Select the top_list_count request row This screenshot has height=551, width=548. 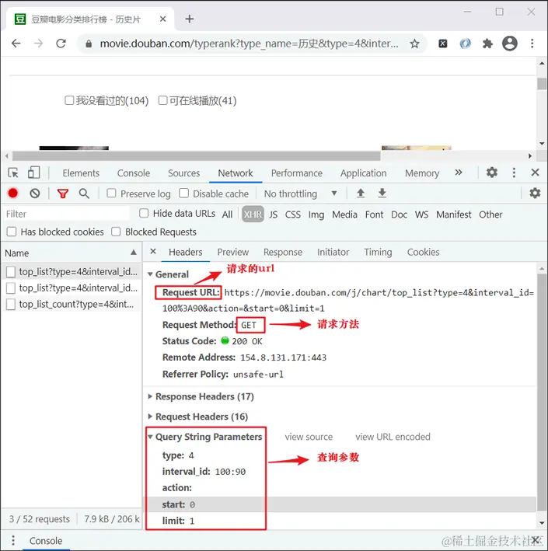tap(72, 304)
